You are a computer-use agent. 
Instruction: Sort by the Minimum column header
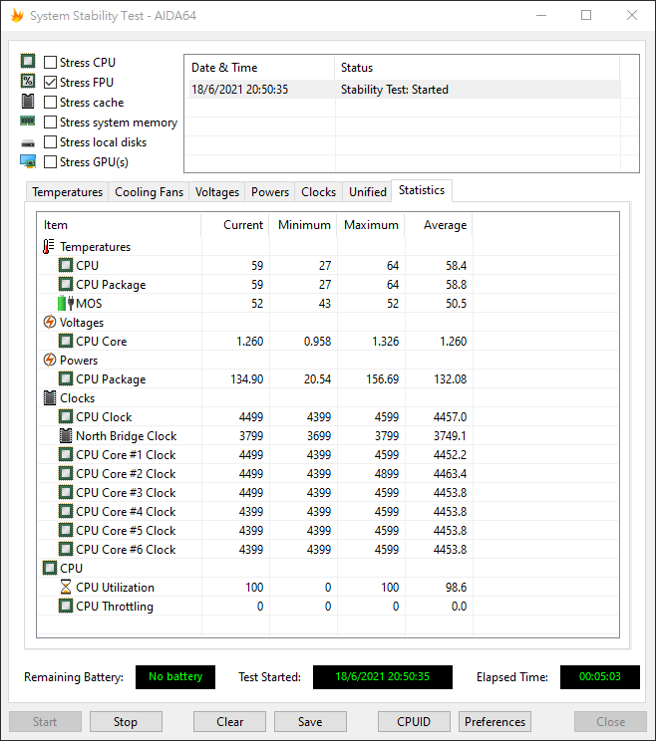tap(303, 225)
